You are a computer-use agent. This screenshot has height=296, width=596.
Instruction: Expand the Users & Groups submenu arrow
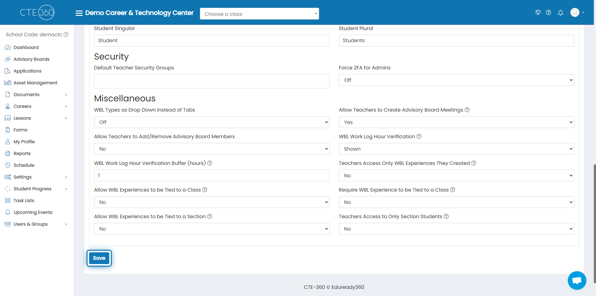[x=66, y=224]
